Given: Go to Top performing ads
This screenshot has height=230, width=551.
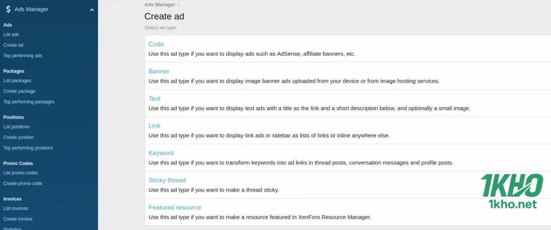Looking at the screenshot, I should [x=23, y=56].
